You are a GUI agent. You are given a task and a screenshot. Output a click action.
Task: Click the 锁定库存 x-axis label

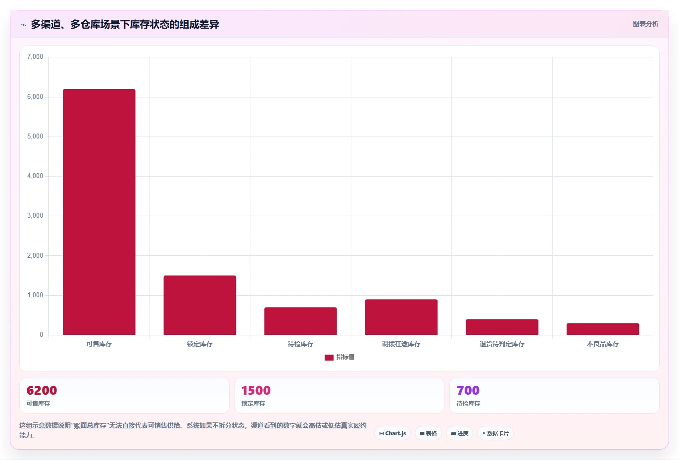coord(200,344)
